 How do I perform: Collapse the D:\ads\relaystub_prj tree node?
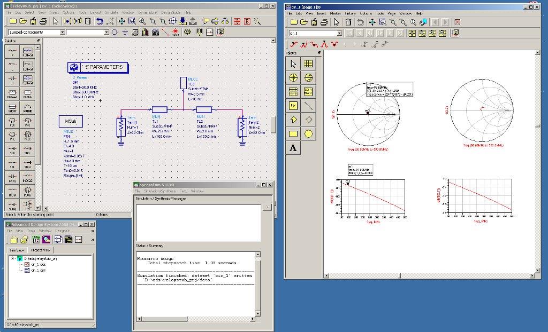coord(13,258)
